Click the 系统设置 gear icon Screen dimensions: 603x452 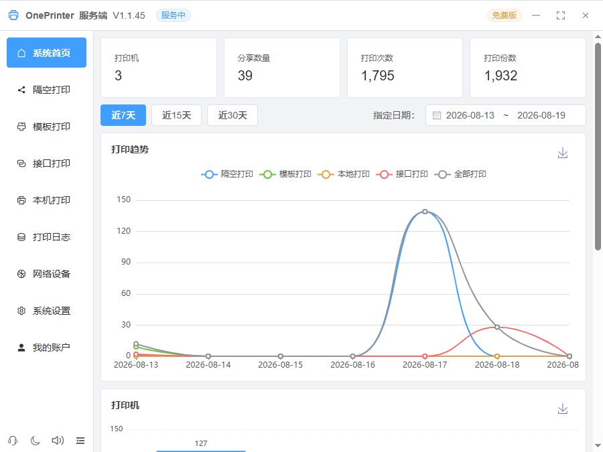tap(21, 311)
